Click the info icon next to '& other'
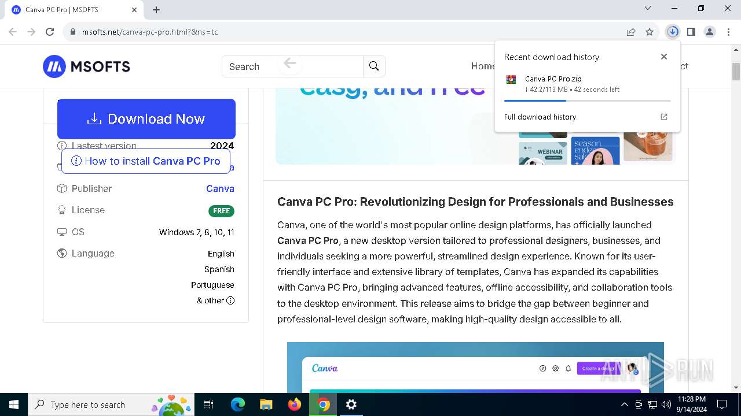 (230, 300)
